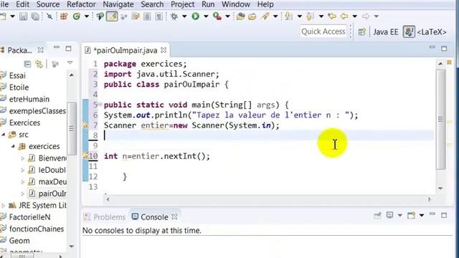Open the Forward history dropdown arrow
This screenshot has width=459, height=258.
(x=377, y=16)
